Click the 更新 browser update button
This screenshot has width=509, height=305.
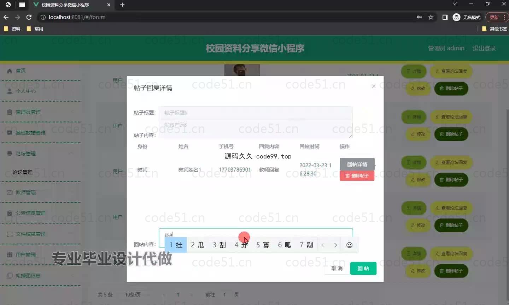494,17
